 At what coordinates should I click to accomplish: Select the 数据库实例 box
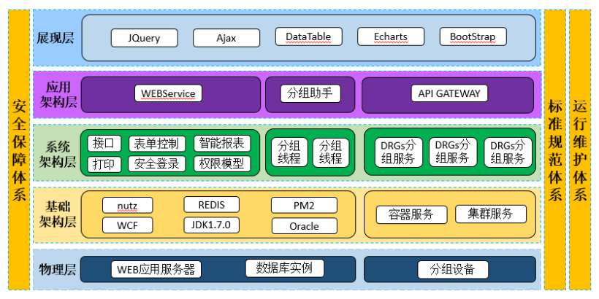[x=285, y=268]
